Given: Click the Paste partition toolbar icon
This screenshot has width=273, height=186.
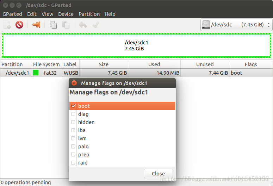Looking at the screenshot, I should tap(66, 25).
